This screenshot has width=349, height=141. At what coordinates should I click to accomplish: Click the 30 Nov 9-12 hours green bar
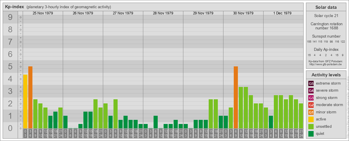tap(241, 108)
